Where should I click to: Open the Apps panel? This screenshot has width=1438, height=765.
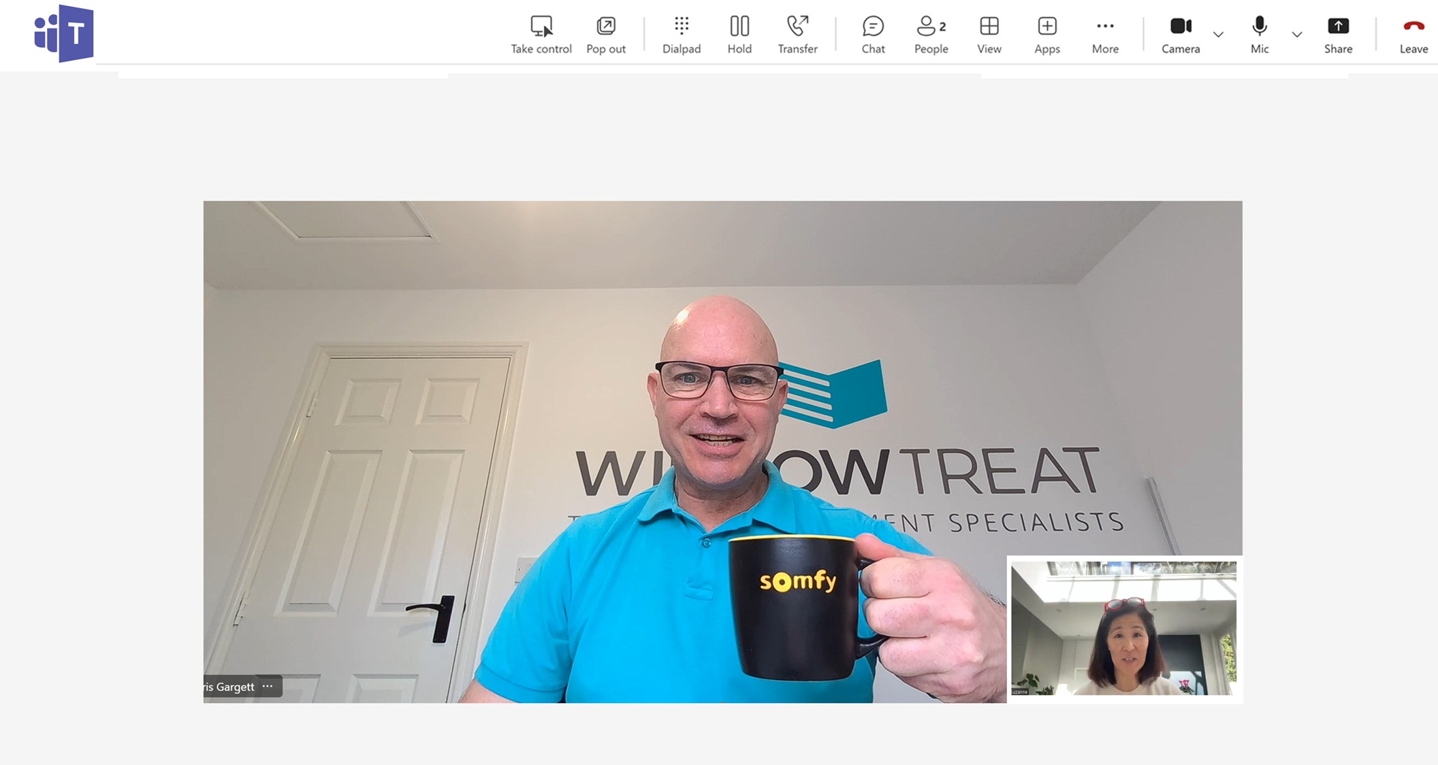tap(1046, 27)
